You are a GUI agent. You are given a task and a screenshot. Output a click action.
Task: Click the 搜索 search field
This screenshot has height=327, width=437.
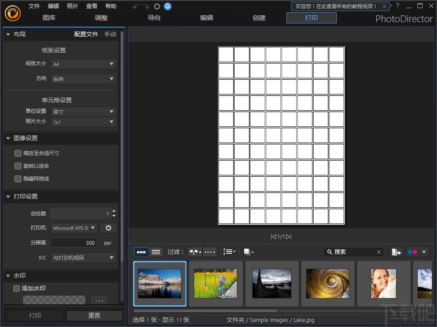coord(353,252)
